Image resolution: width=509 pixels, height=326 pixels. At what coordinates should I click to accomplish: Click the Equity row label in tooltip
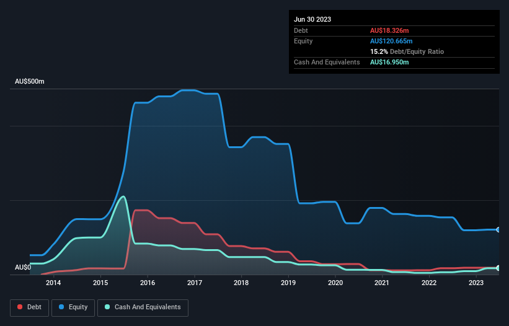[303, 41]
